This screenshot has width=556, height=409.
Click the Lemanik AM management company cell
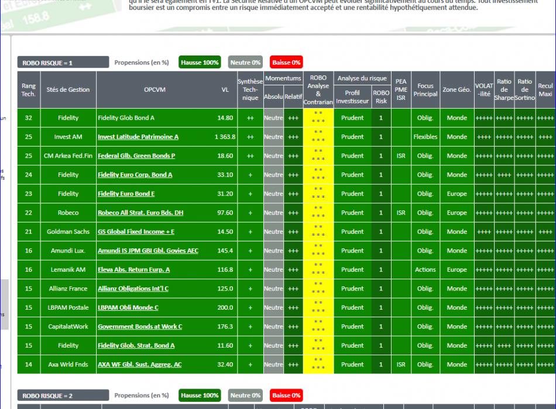pos(68,269)
